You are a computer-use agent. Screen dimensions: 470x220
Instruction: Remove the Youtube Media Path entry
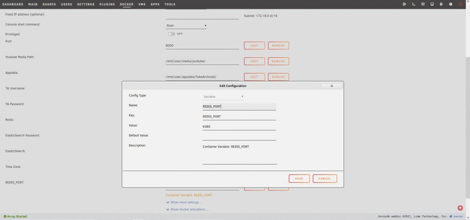[x=278, y=61]
